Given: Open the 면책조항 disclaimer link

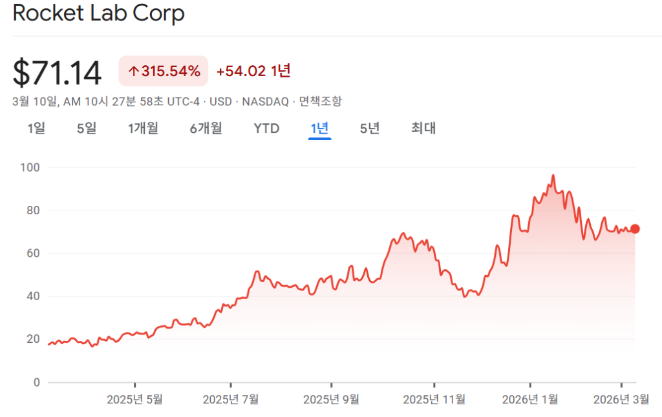Looking at the screenshot, I should (x=320, y=101).
